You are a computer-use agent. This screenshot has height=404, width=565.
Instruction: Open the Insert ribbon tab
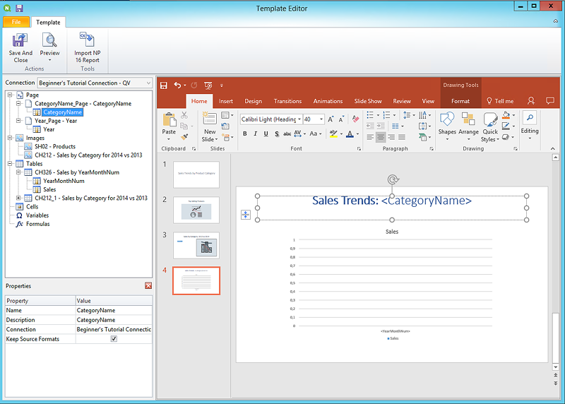[x=226, y=101]
